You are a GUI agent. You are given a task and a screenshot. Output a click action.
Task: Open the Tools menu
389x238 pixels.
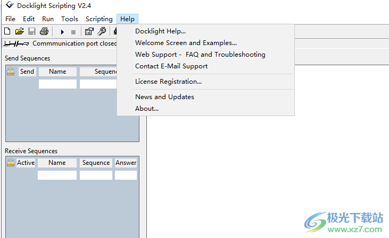pyautogui.click(x=69, y=19)
